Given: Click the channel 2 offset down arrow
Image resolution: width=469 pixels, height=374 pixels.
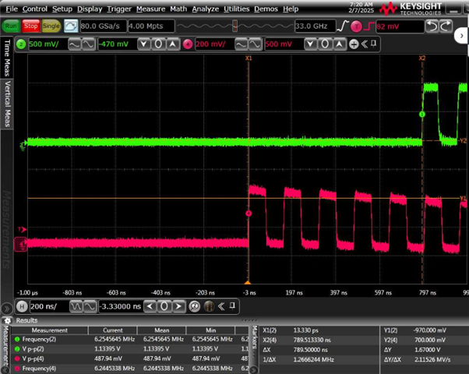Looking at the screenshot, I should 144,44.
